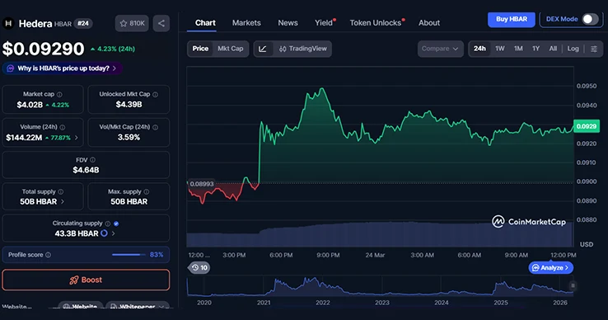Viewport: 608px width, 320px height.
Task: Open the Token Unlocks tab
Action: point(376,23)
